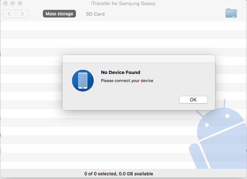Click the blue phone icon in the dialog
The width and height of the screenshot is (247, 179).
pyautogui.click(x=83, y=81)
